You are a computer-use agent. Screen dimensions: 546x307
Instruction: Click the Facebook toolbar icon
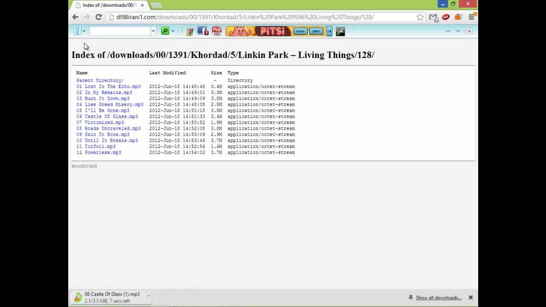point(203,31)
